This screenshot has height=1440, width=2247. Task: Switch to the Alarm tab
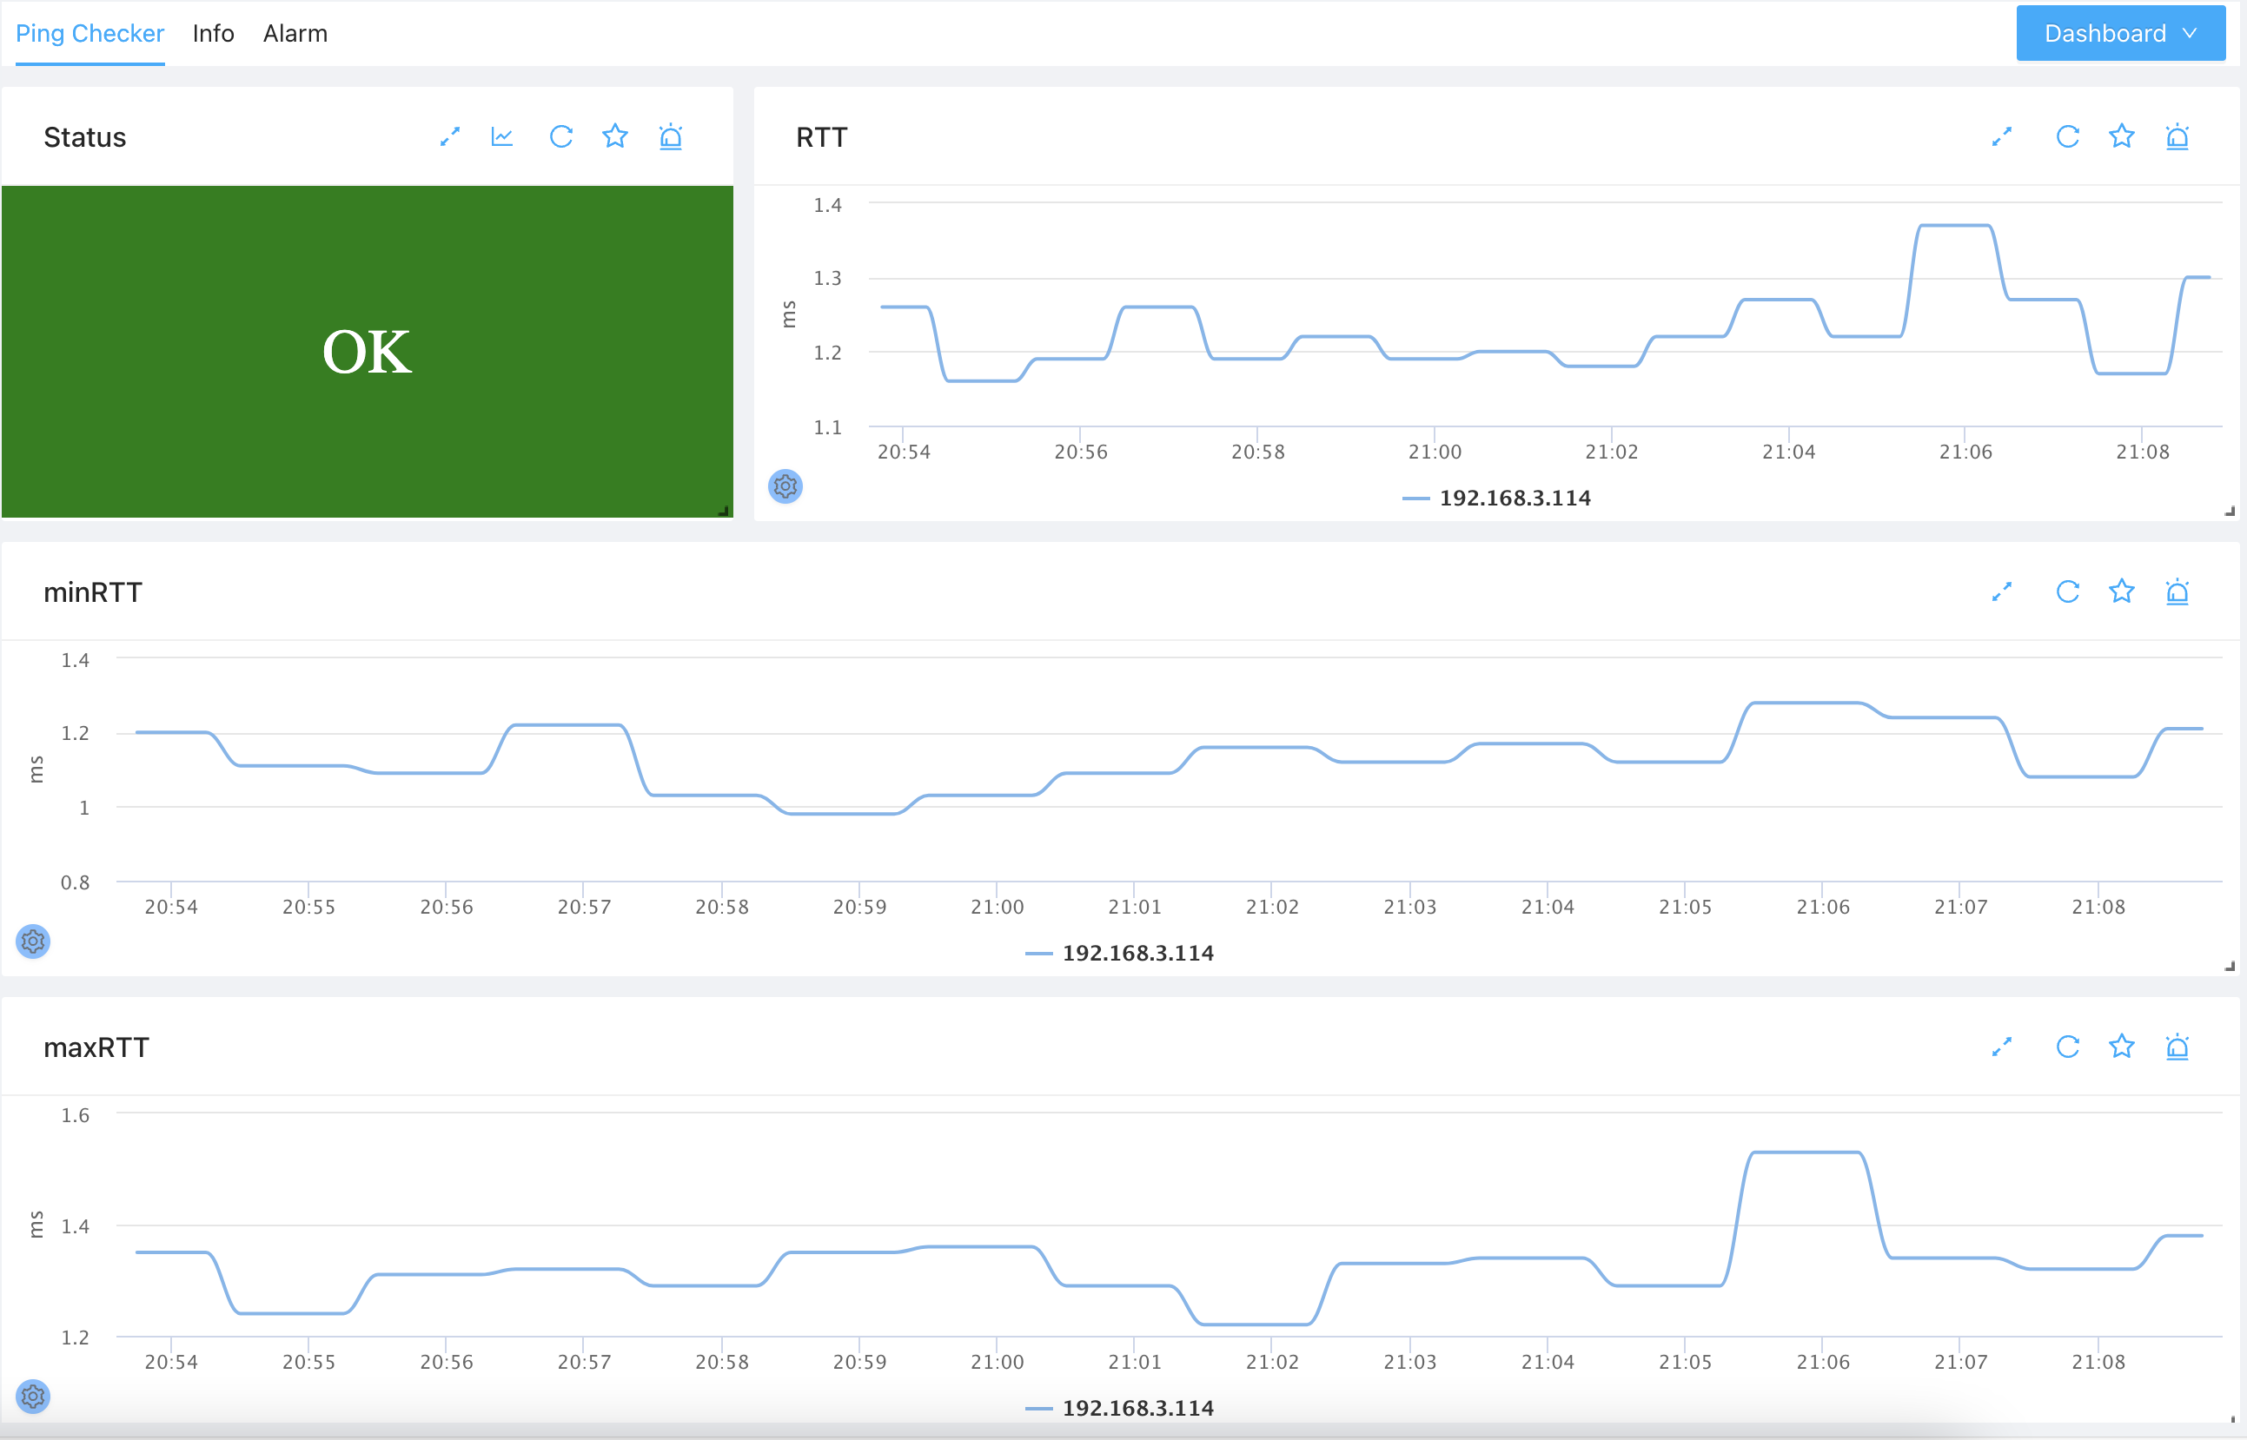tap(295, 34)
